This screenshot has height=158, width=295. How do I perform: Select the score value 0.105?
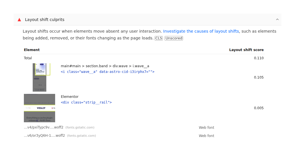(x=259, y=77)
